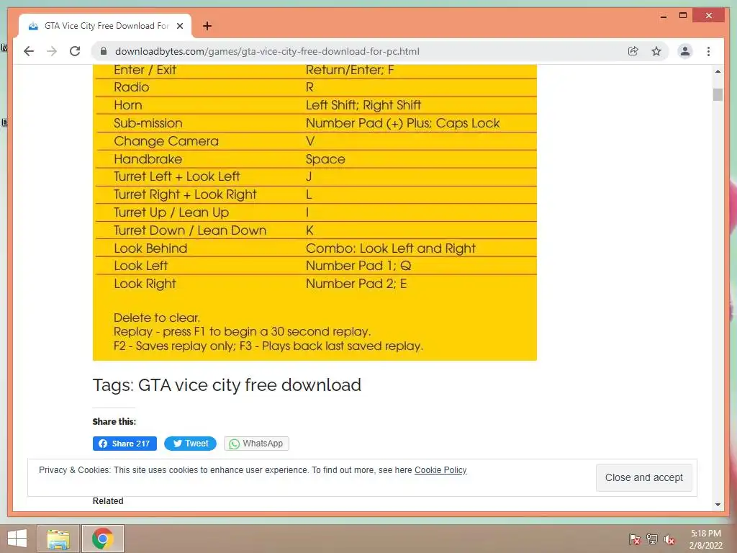Open the network status tray icon
The height and width of the screenshot is (553, 737).
(x=652, y=539)
